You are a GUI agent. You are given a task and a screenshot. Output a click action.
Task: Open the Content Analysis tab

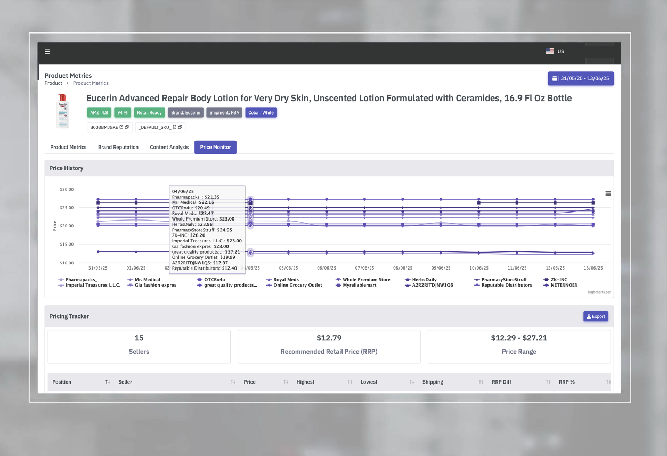(x=169, y=147)
